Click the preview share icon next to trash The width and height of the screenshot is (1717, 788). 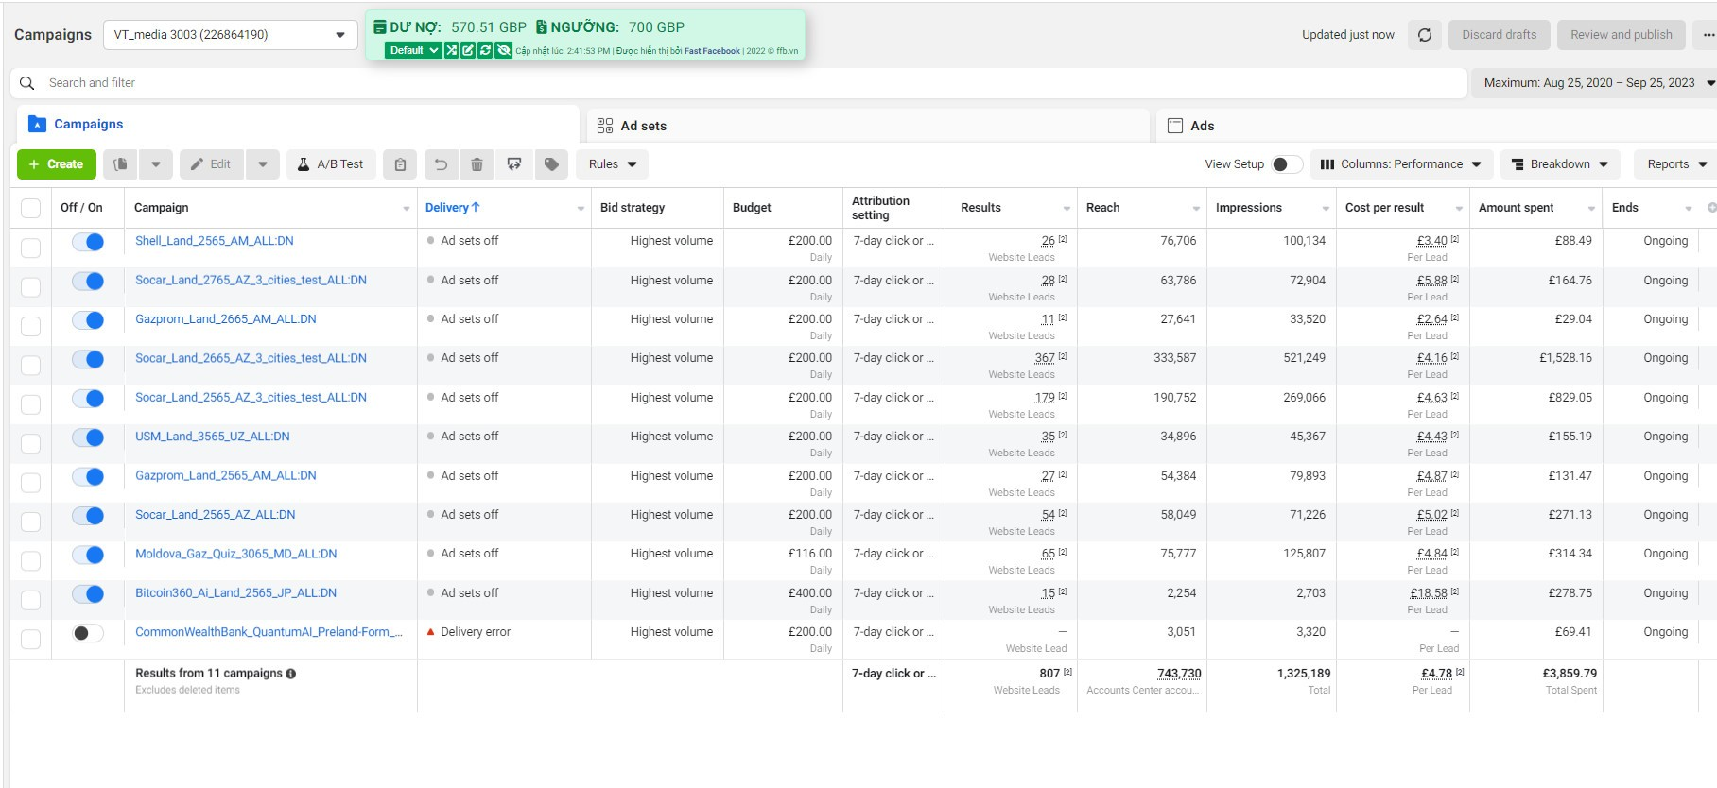point(514,164)
